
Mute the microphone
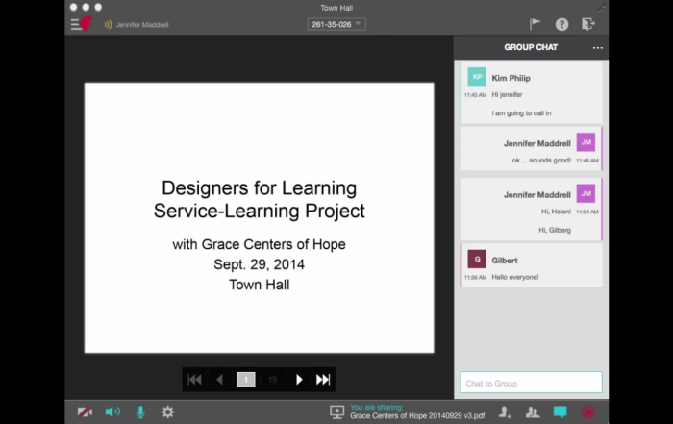(140, 412)
